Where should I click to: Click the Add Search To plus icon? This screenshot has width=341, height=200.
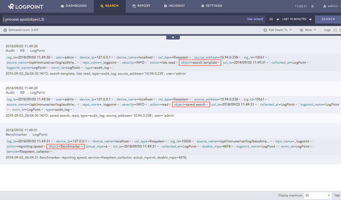click(265, 30)
